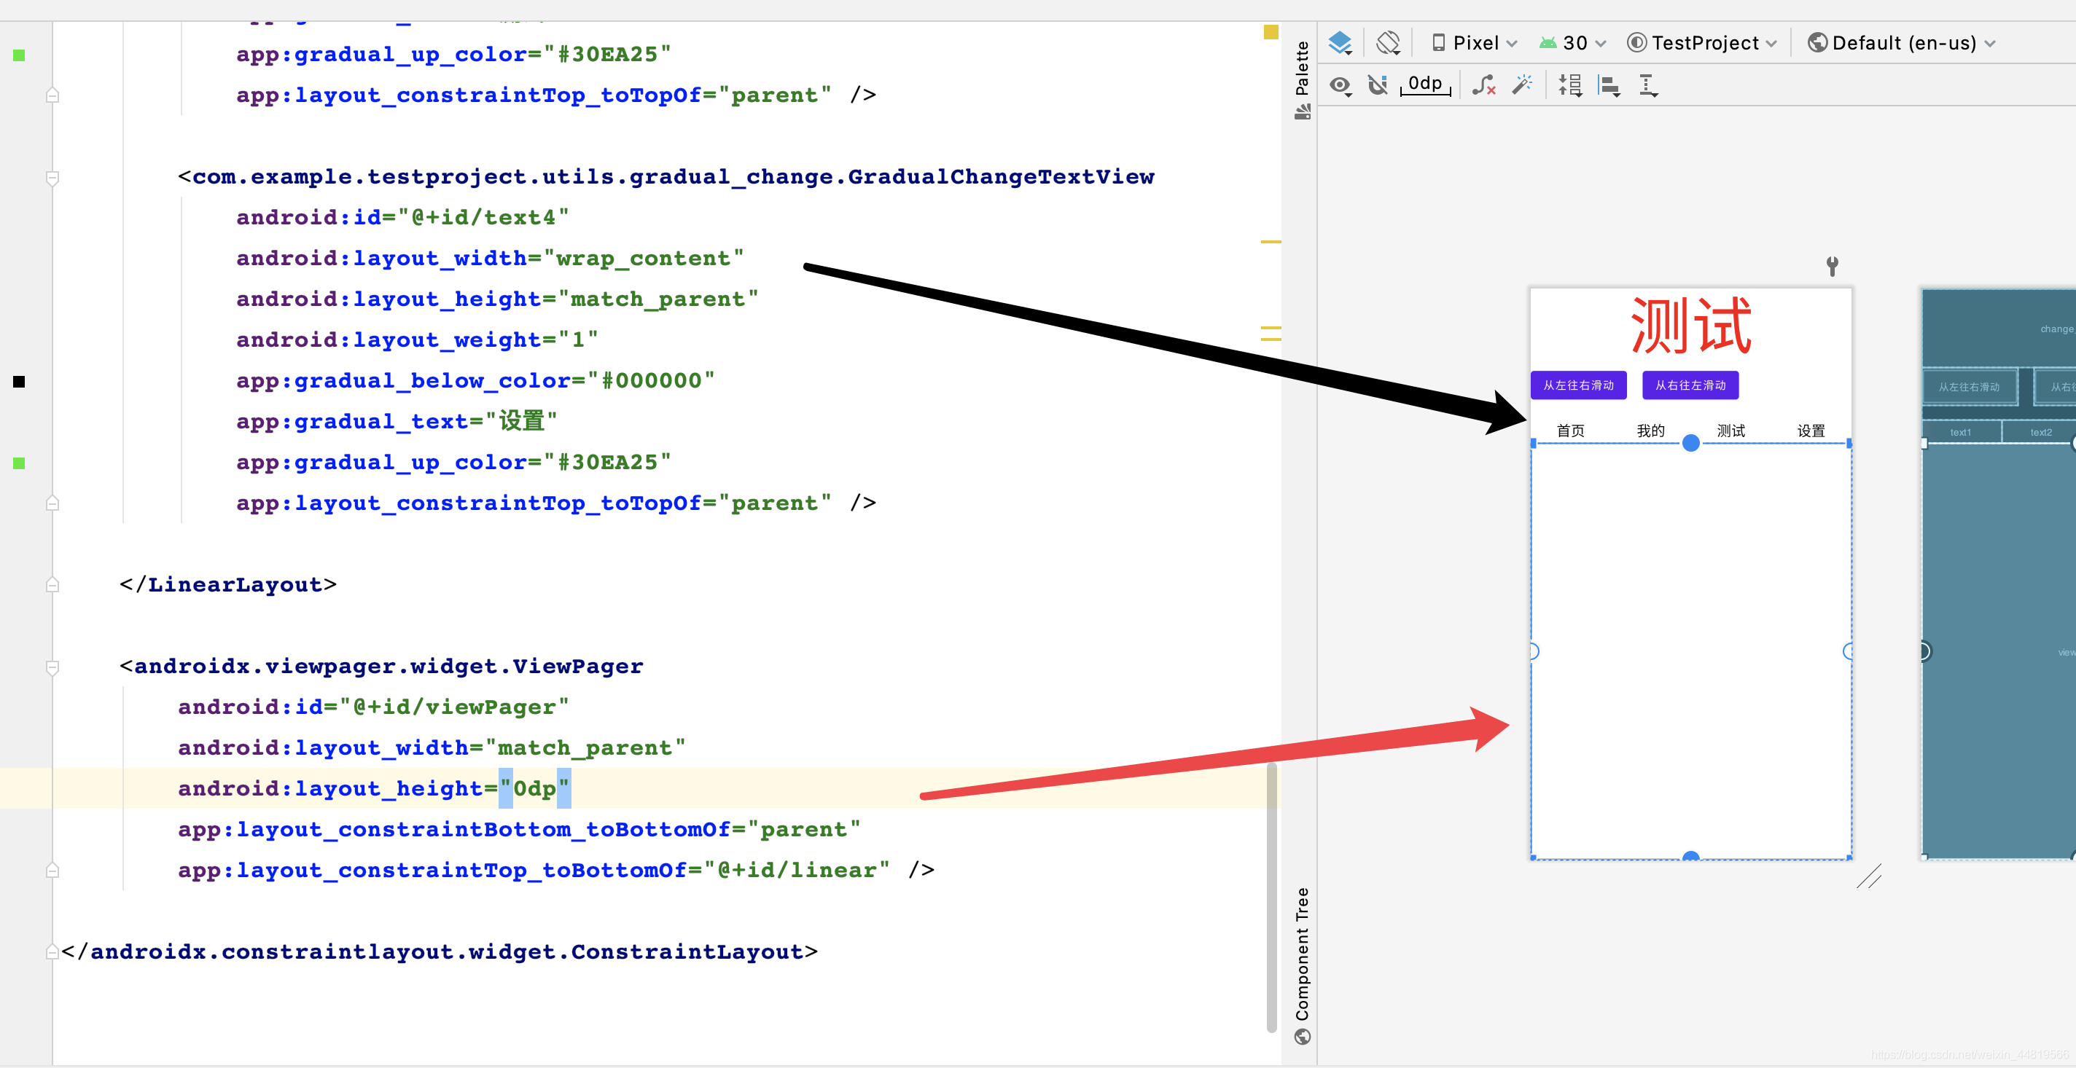
Task: Open the design surface layers selector
Action: (x=1341, y=43)
